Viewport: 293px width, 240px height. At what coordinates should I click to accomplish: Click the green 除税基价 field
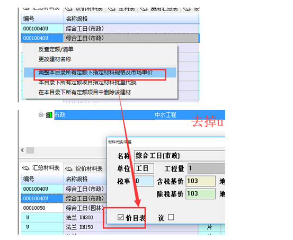click(x=200, y=194)
